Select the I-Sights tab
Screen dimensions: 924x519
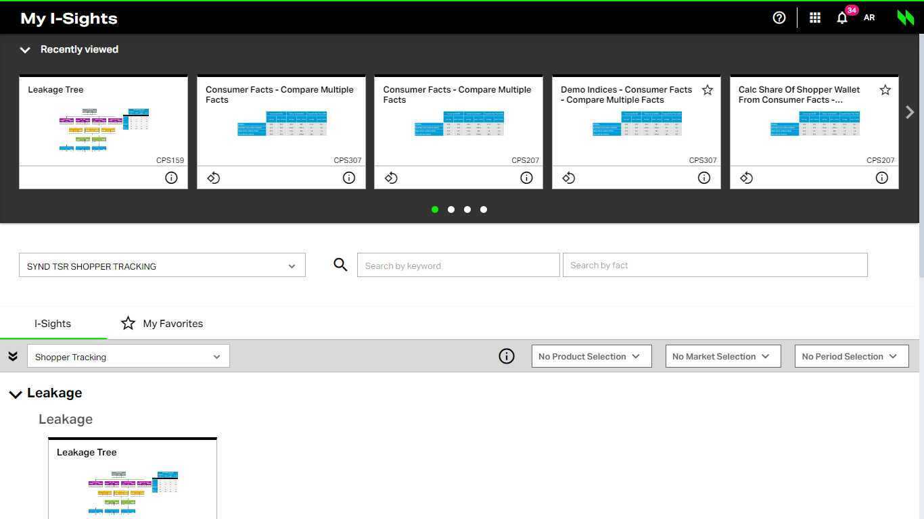52,324
